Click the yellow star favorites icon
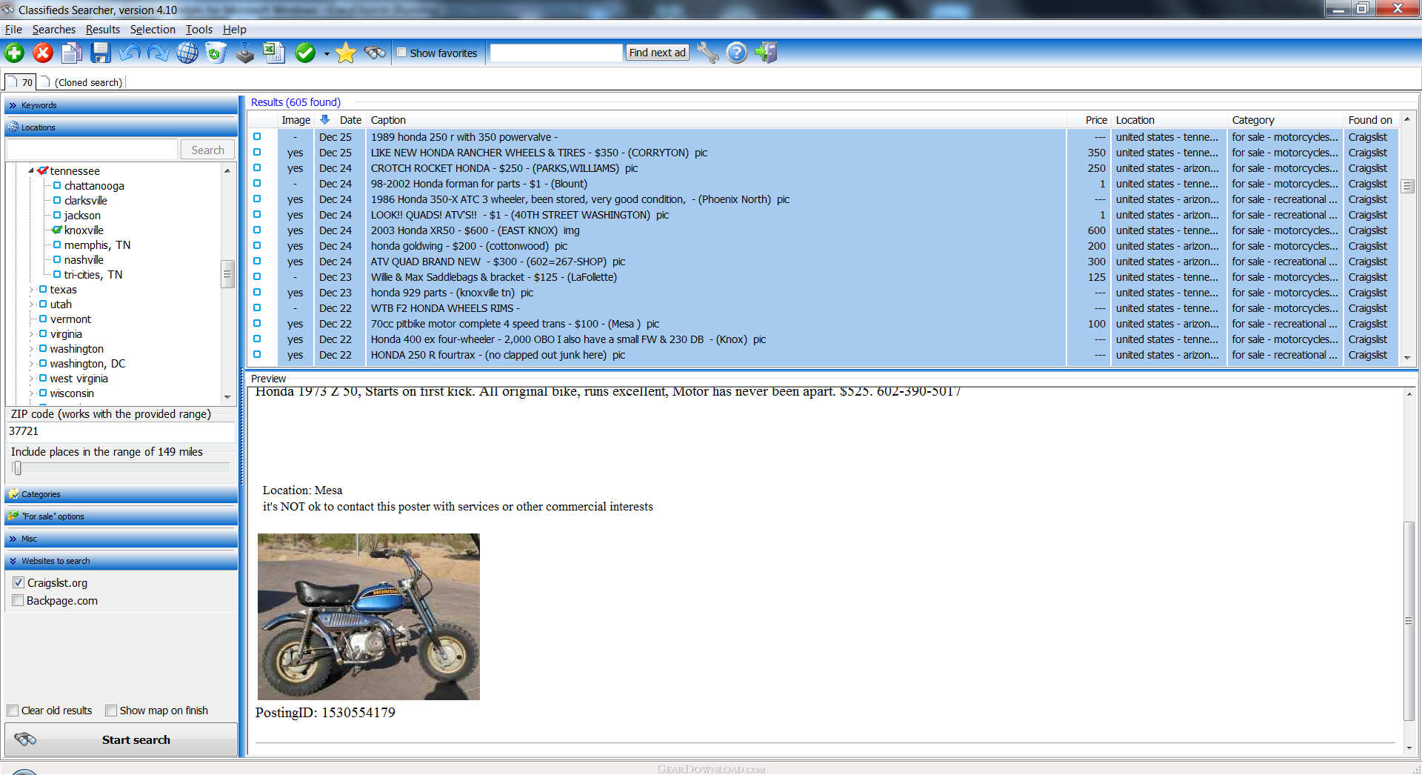1422x775 pixels. [x=345, y=53]
